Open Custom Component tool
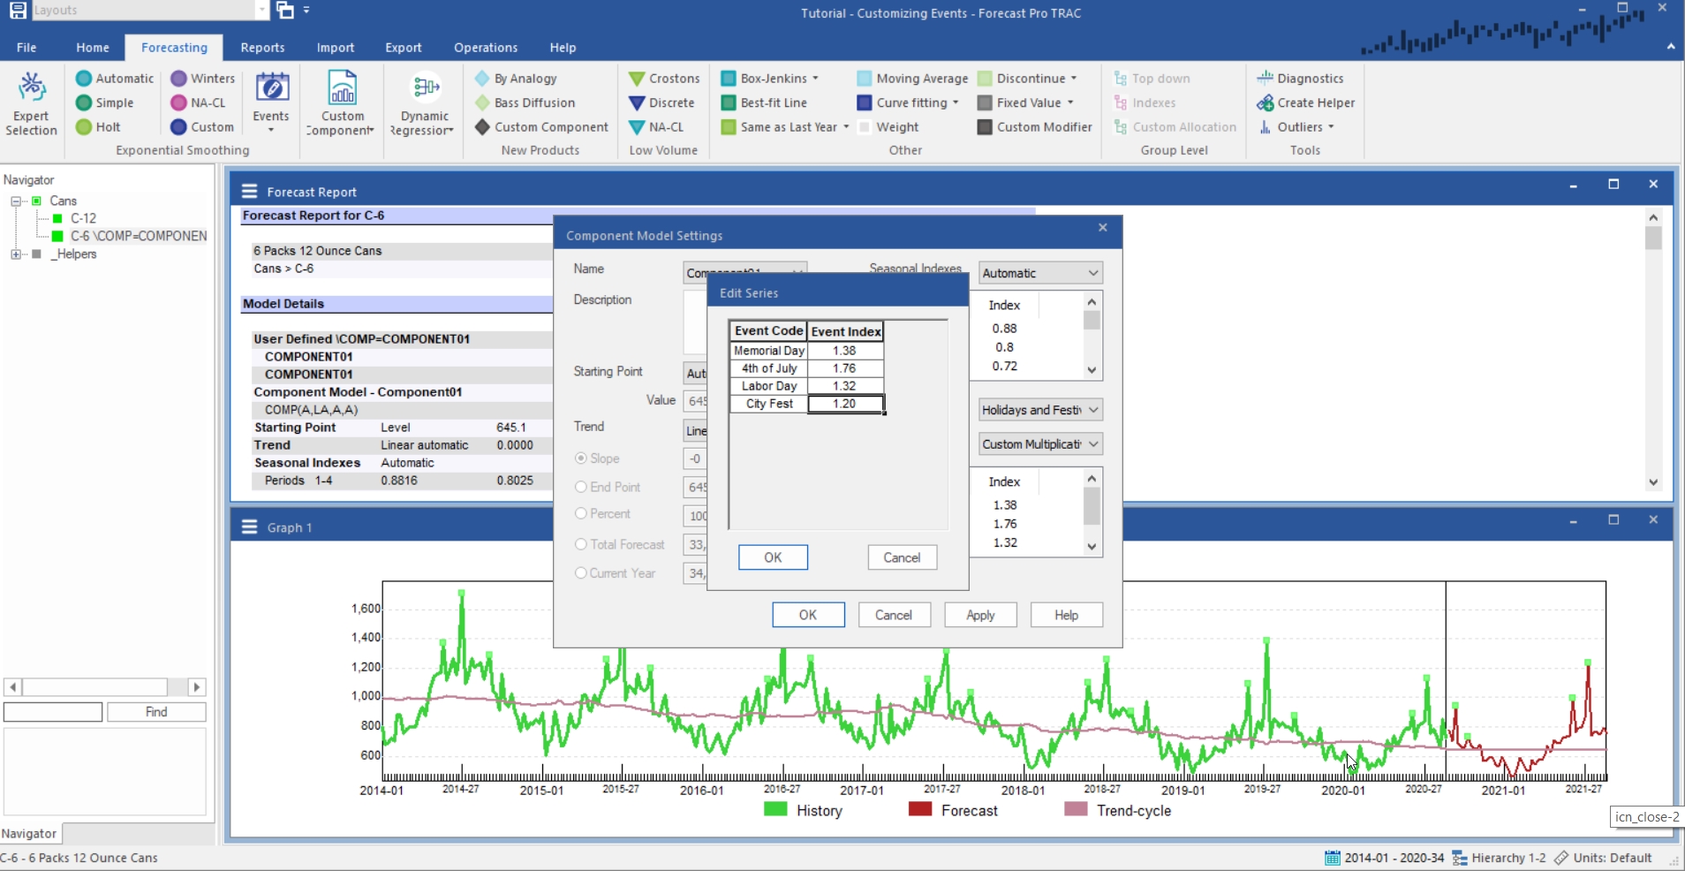The height and width of the screenshot is (871, 1685). pos(342,104)
